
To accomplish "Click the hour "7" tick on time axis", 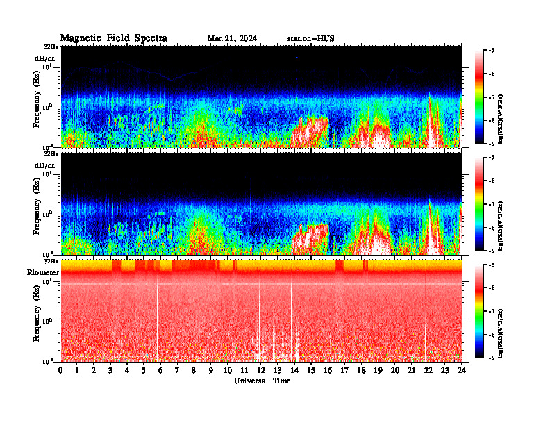I will pyautogui.click(x=177, y=370).
